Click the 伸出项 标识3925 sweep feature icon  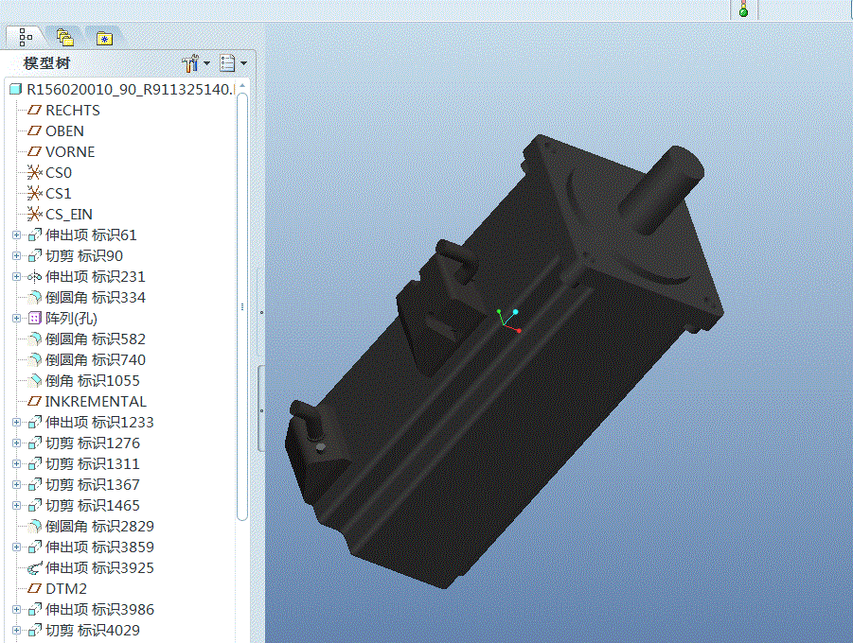point(35,568)
